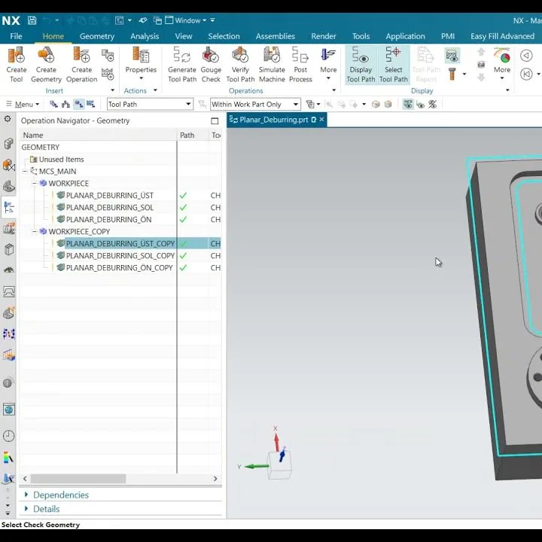Open the Menu dropdown
Viewport: 542px width, 542px height.
click(x=23, y=104)
